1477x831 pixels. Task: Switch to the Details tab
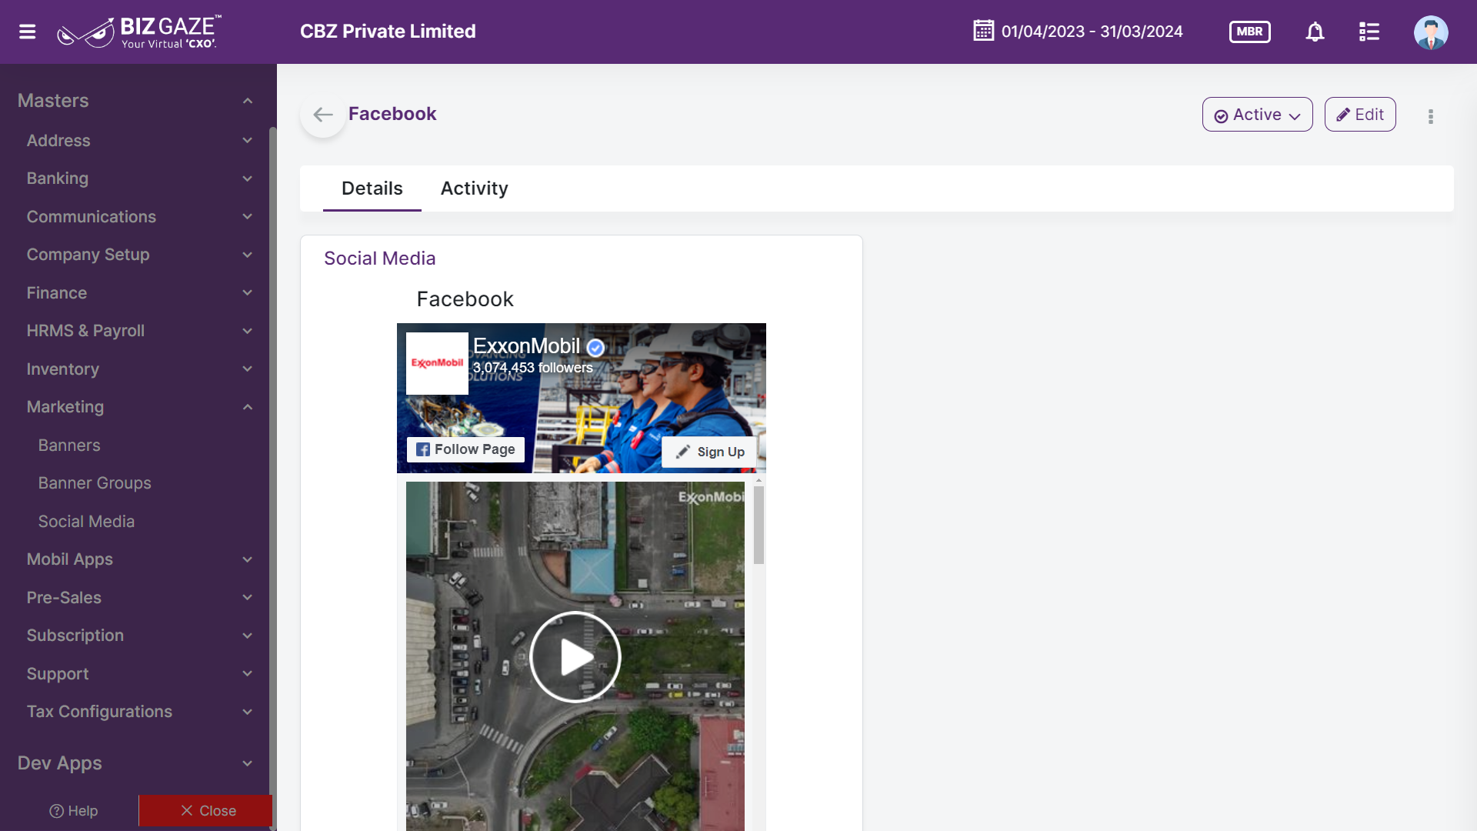click(x=372, y=189)
